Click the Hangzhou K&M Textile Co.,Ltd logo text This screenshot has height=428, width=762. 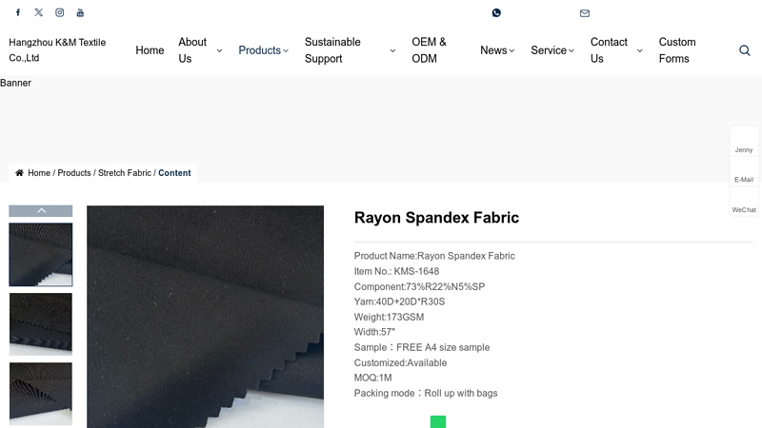(57, 50)
